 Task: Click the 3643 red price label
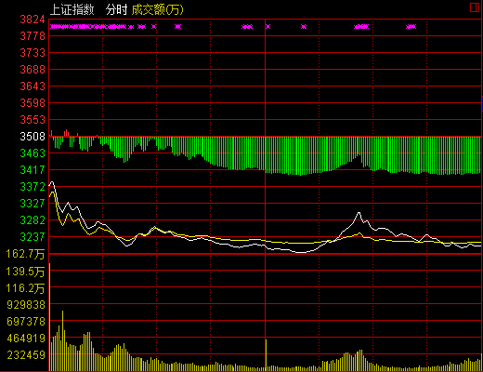(33, 86)
